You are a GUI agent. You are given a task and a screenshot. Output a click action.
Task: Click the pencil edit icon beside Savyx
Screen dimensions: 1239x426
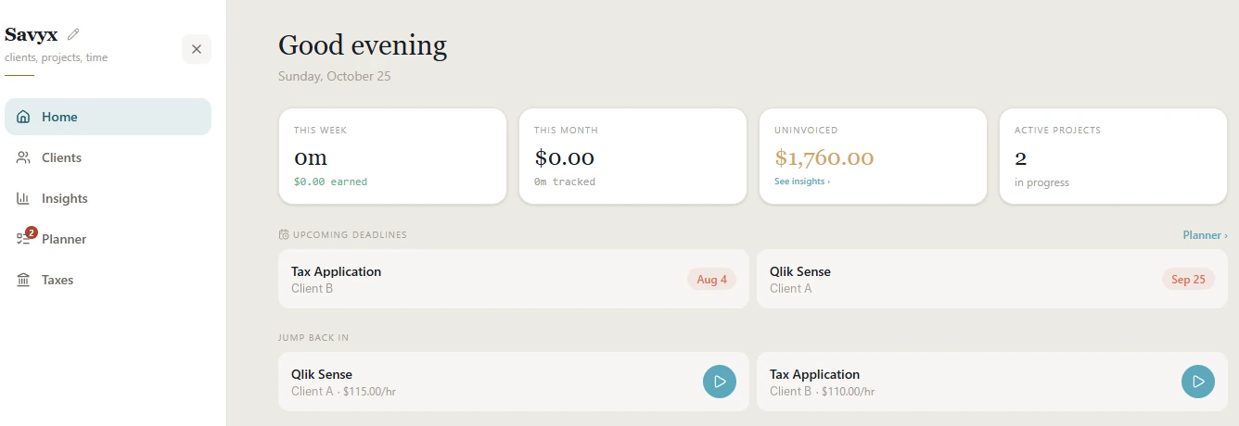tap(73, 34)
